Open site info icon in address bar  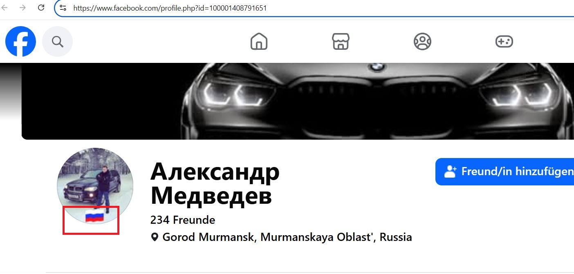63,8
